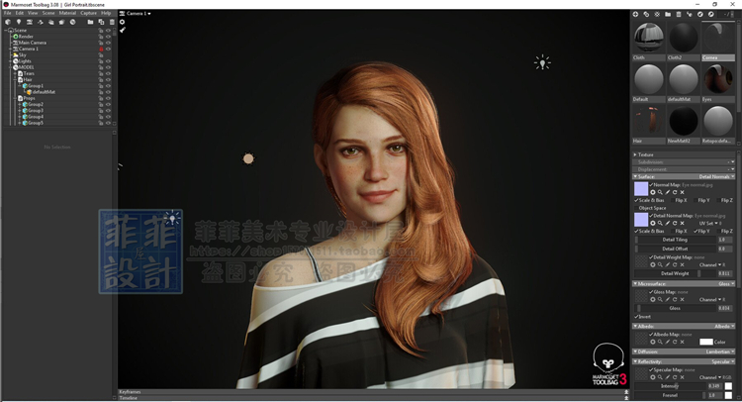Screen dimensions: 742x402
Task: Open the Capture menu
Action: click(x=88, y=13)
